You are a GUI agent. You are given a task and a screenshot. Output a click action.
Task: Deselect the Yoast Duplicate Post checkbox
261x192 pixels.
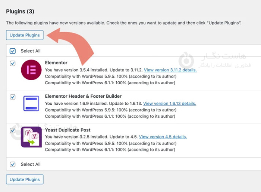[x=13, y=130]
